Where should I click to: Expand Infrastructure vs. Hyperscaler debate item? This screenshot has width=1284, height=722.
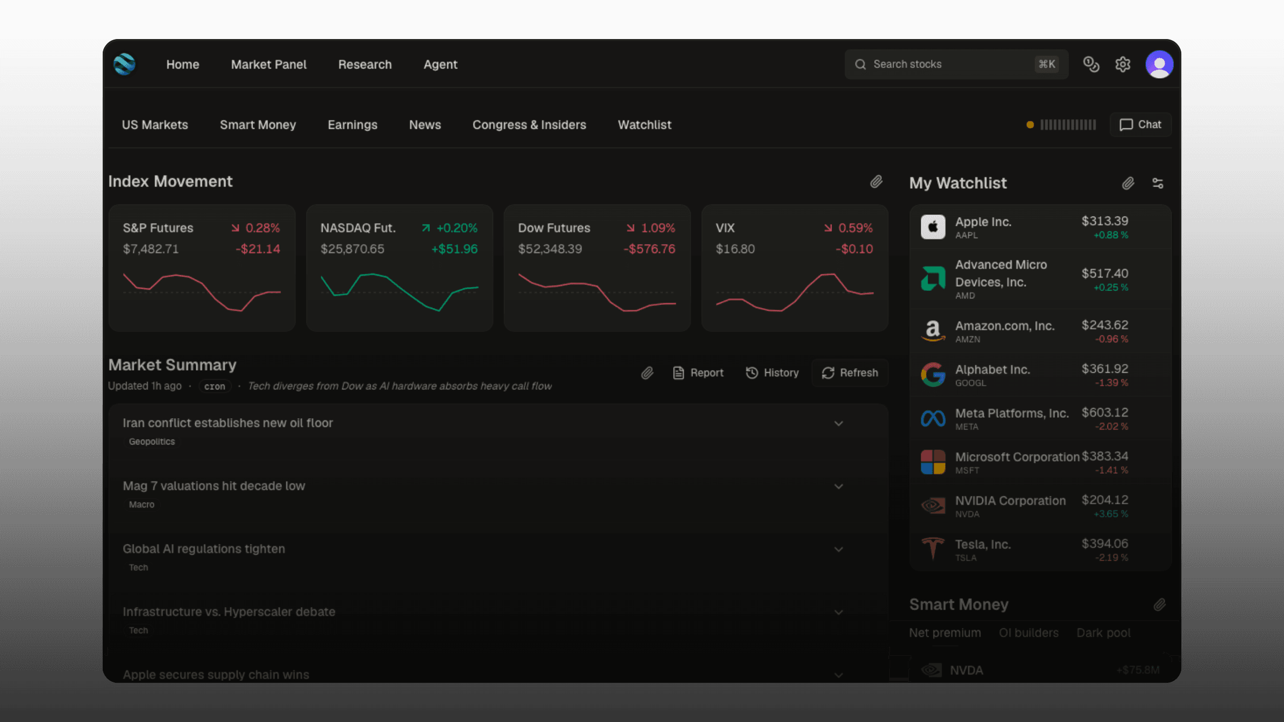[838, 613]
